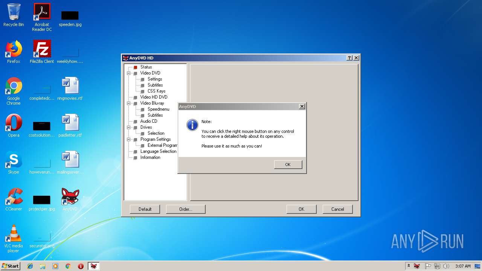Select CSS Keys tree item
Viewport: 482px width, 271px height.
point(156,91)
